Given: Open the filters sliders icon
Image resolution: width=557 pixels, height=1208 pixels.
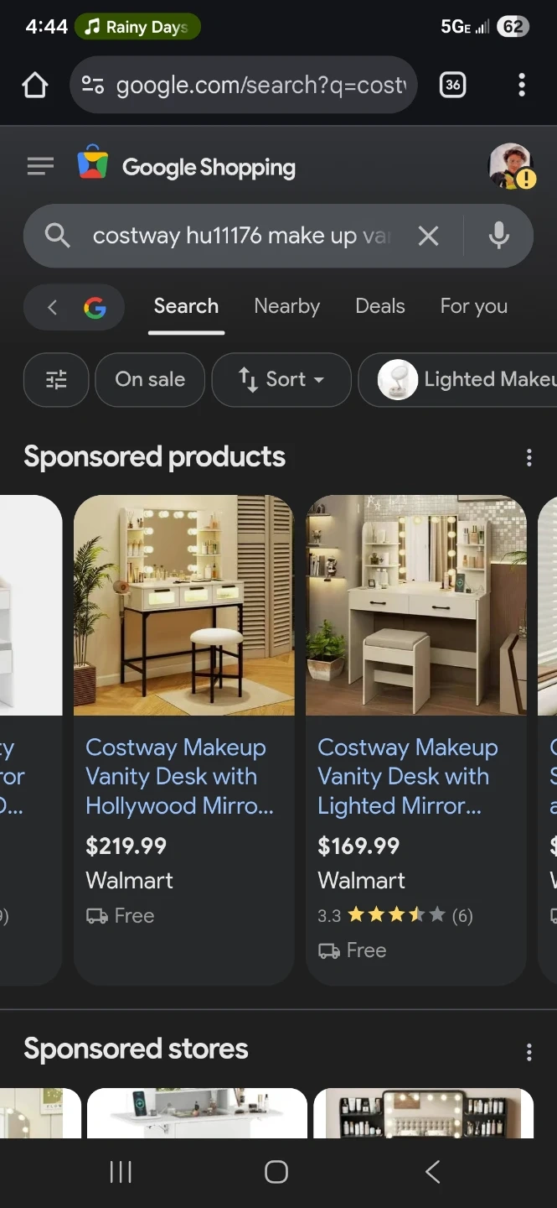Looking at the screenshot, I should pyautogui.click(x=56, y=380).
